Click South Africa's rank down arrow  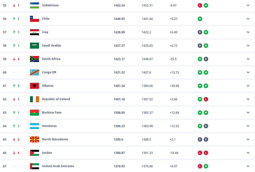pyautogui.click(x=14, y=59)
